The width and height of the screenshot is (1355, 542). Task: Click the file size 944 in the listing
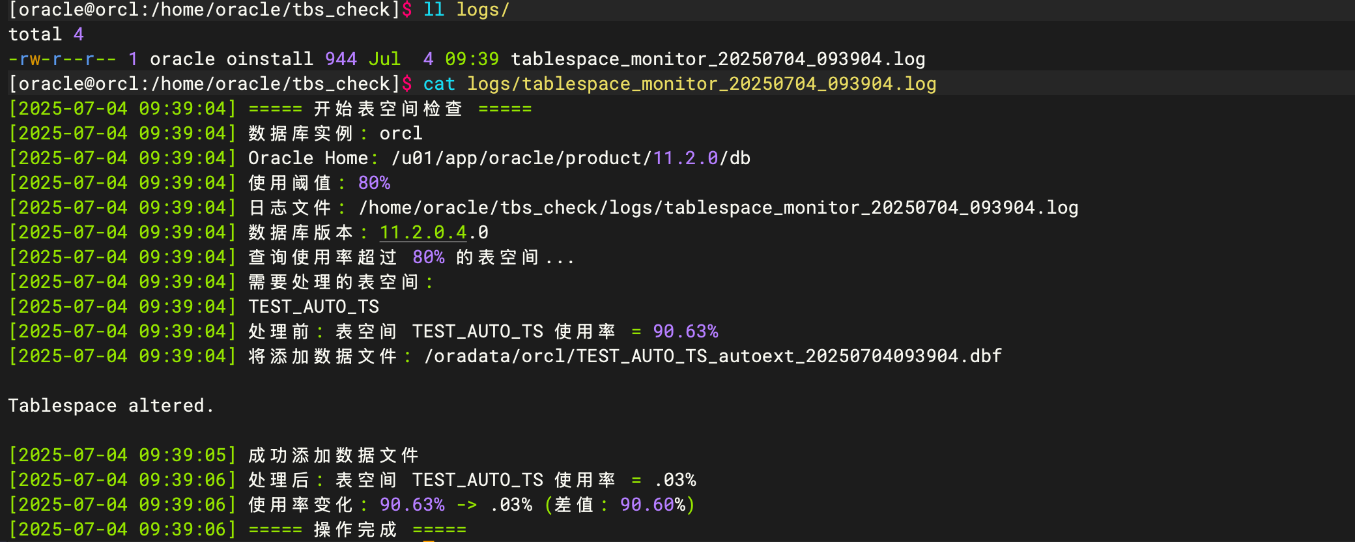pos(341,59)
